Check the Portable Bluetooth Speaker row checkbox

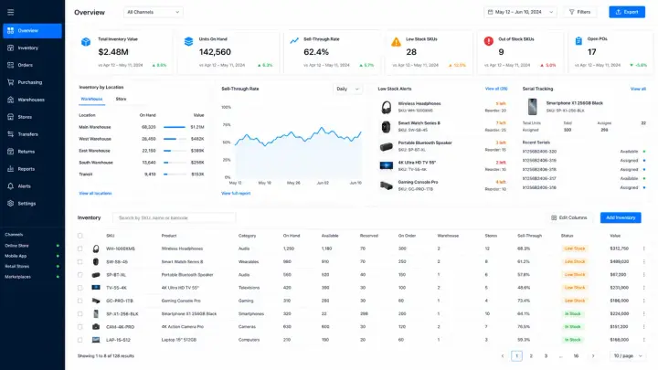point(80,275)
